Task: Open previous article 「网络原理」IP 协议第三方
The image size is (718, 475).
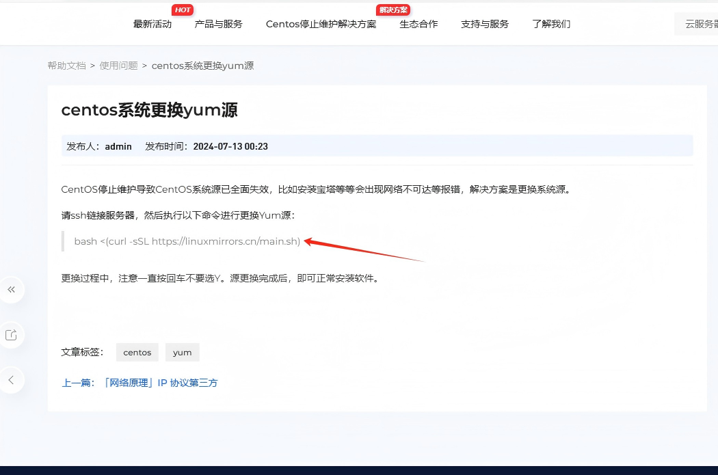Action: (x=160, y=383)
